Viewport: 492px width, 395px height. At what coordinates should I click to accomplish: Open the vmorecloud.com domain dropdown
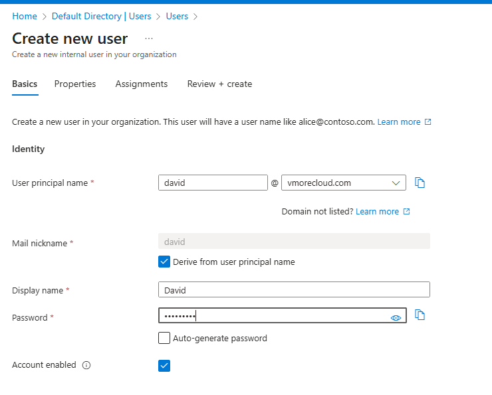click(344, 183)
